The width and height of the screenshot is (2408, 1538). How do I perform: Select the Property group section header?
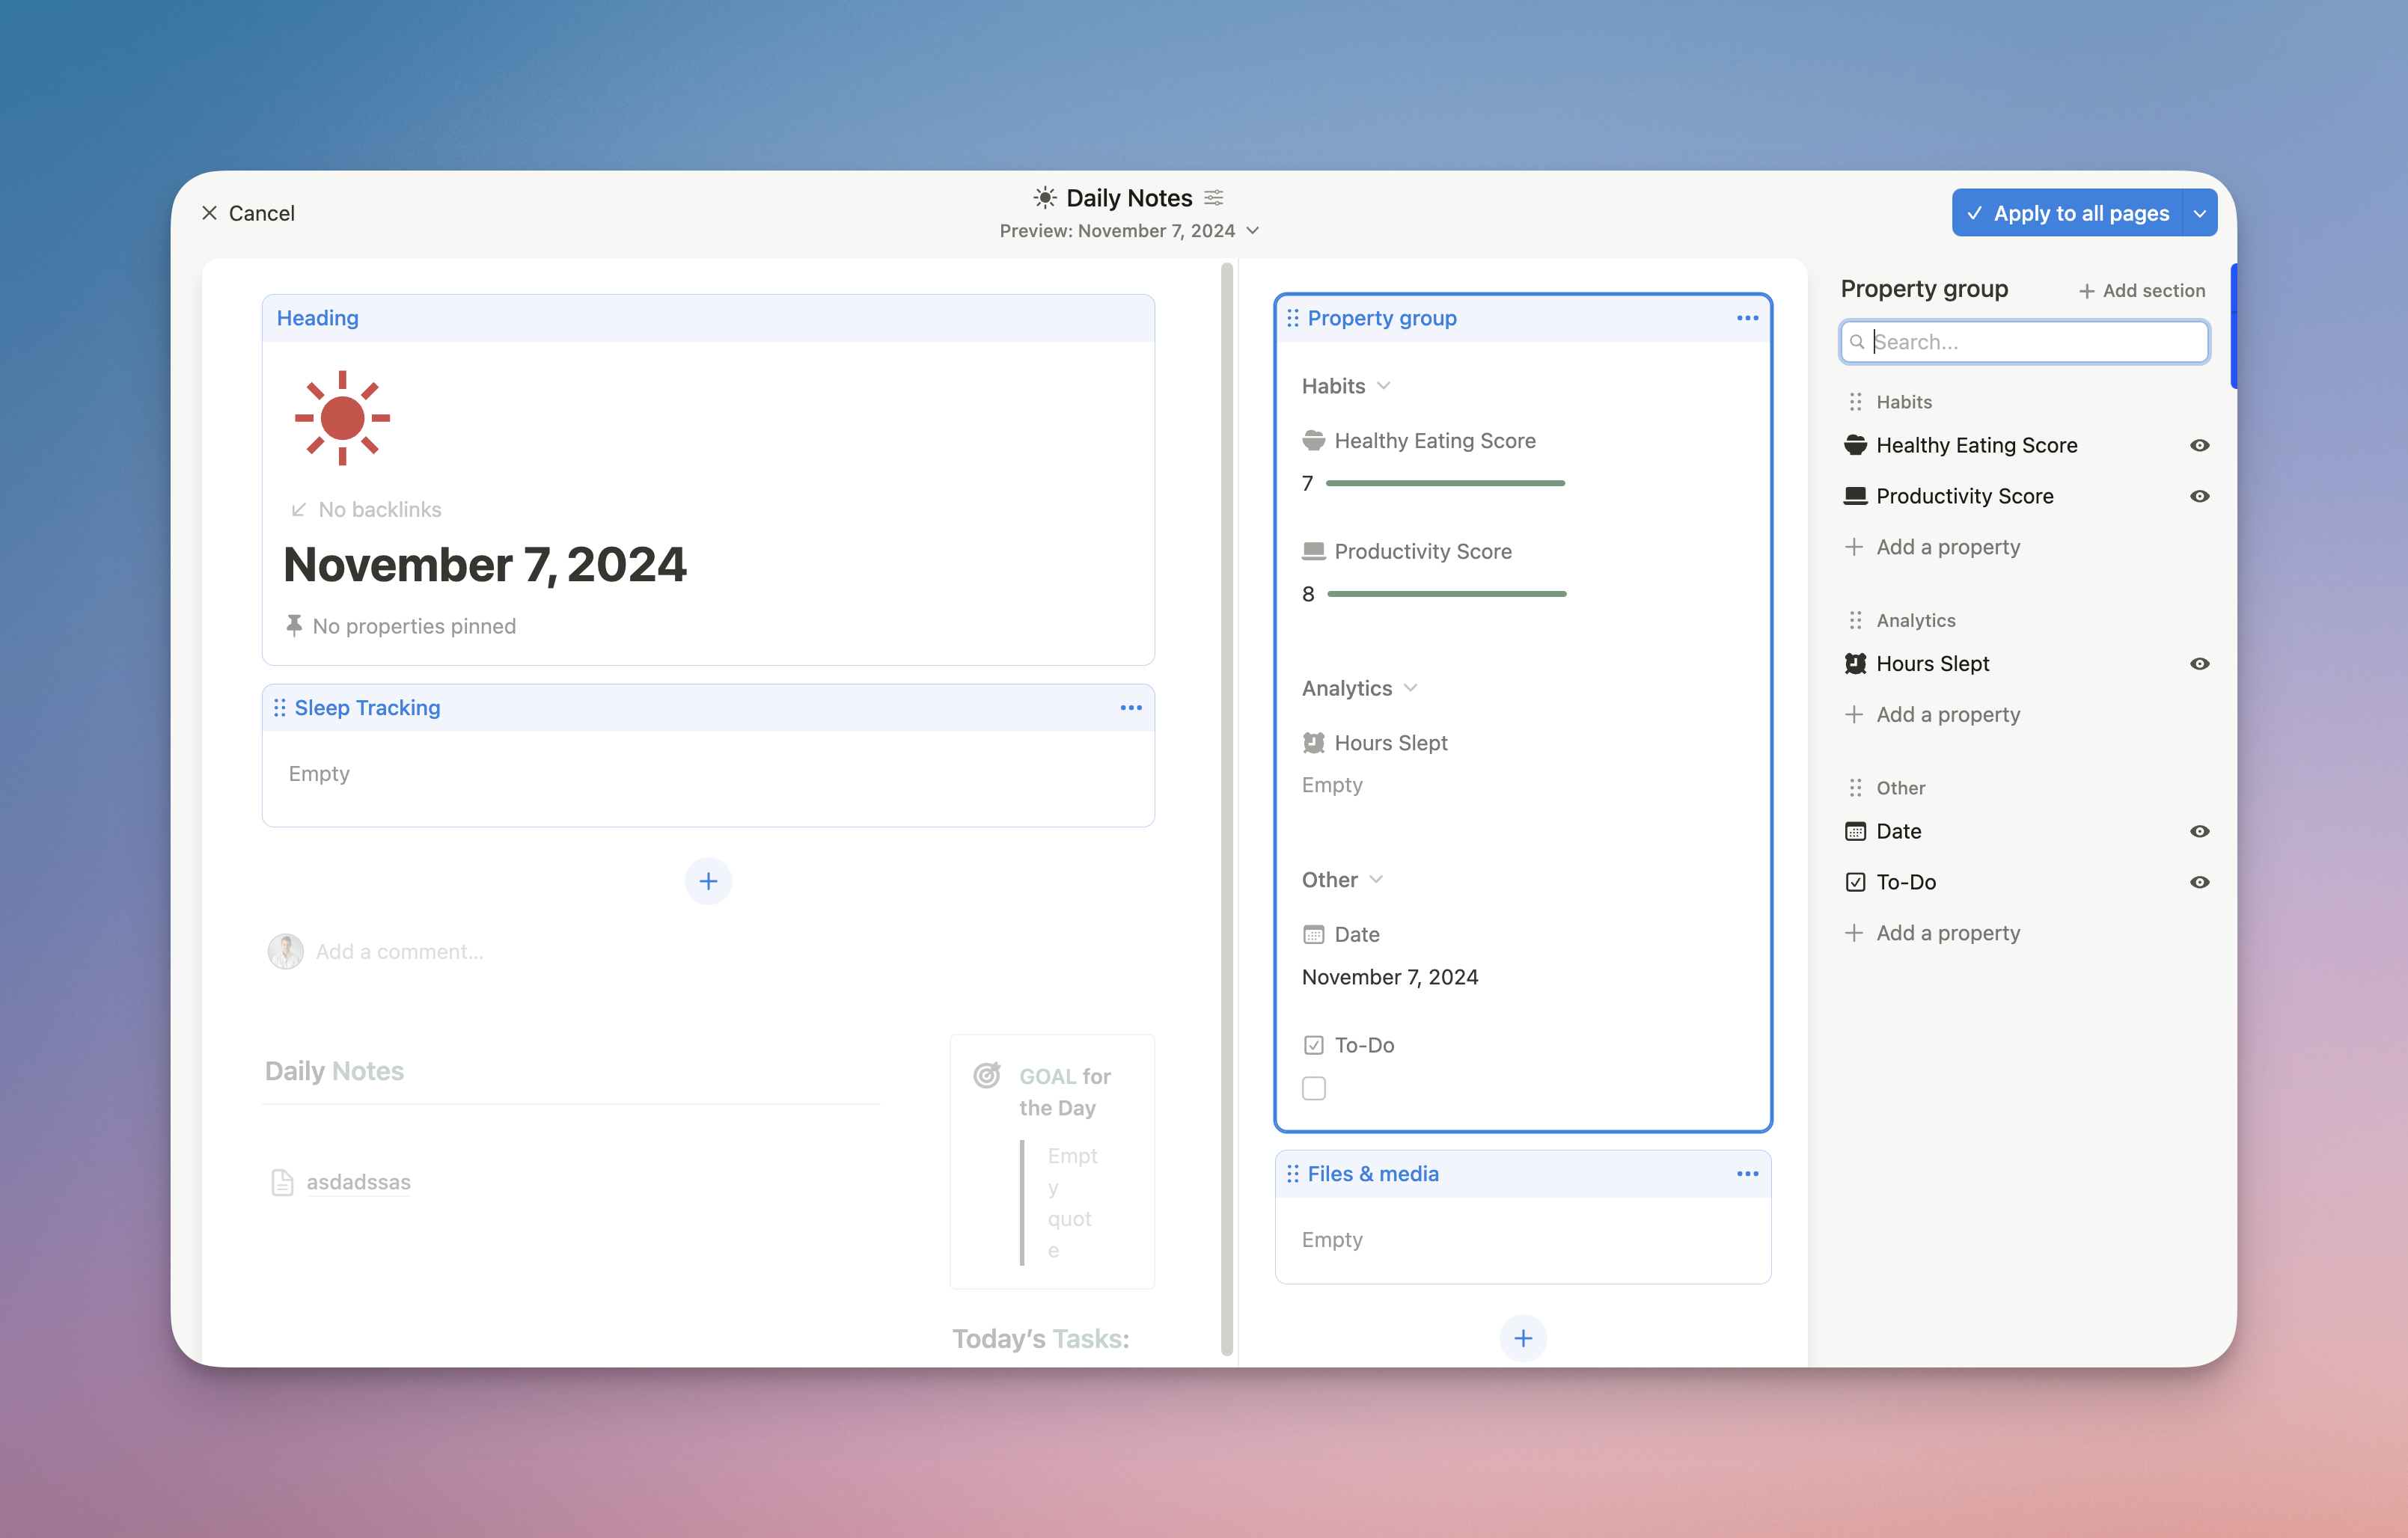coord(1523,318)
